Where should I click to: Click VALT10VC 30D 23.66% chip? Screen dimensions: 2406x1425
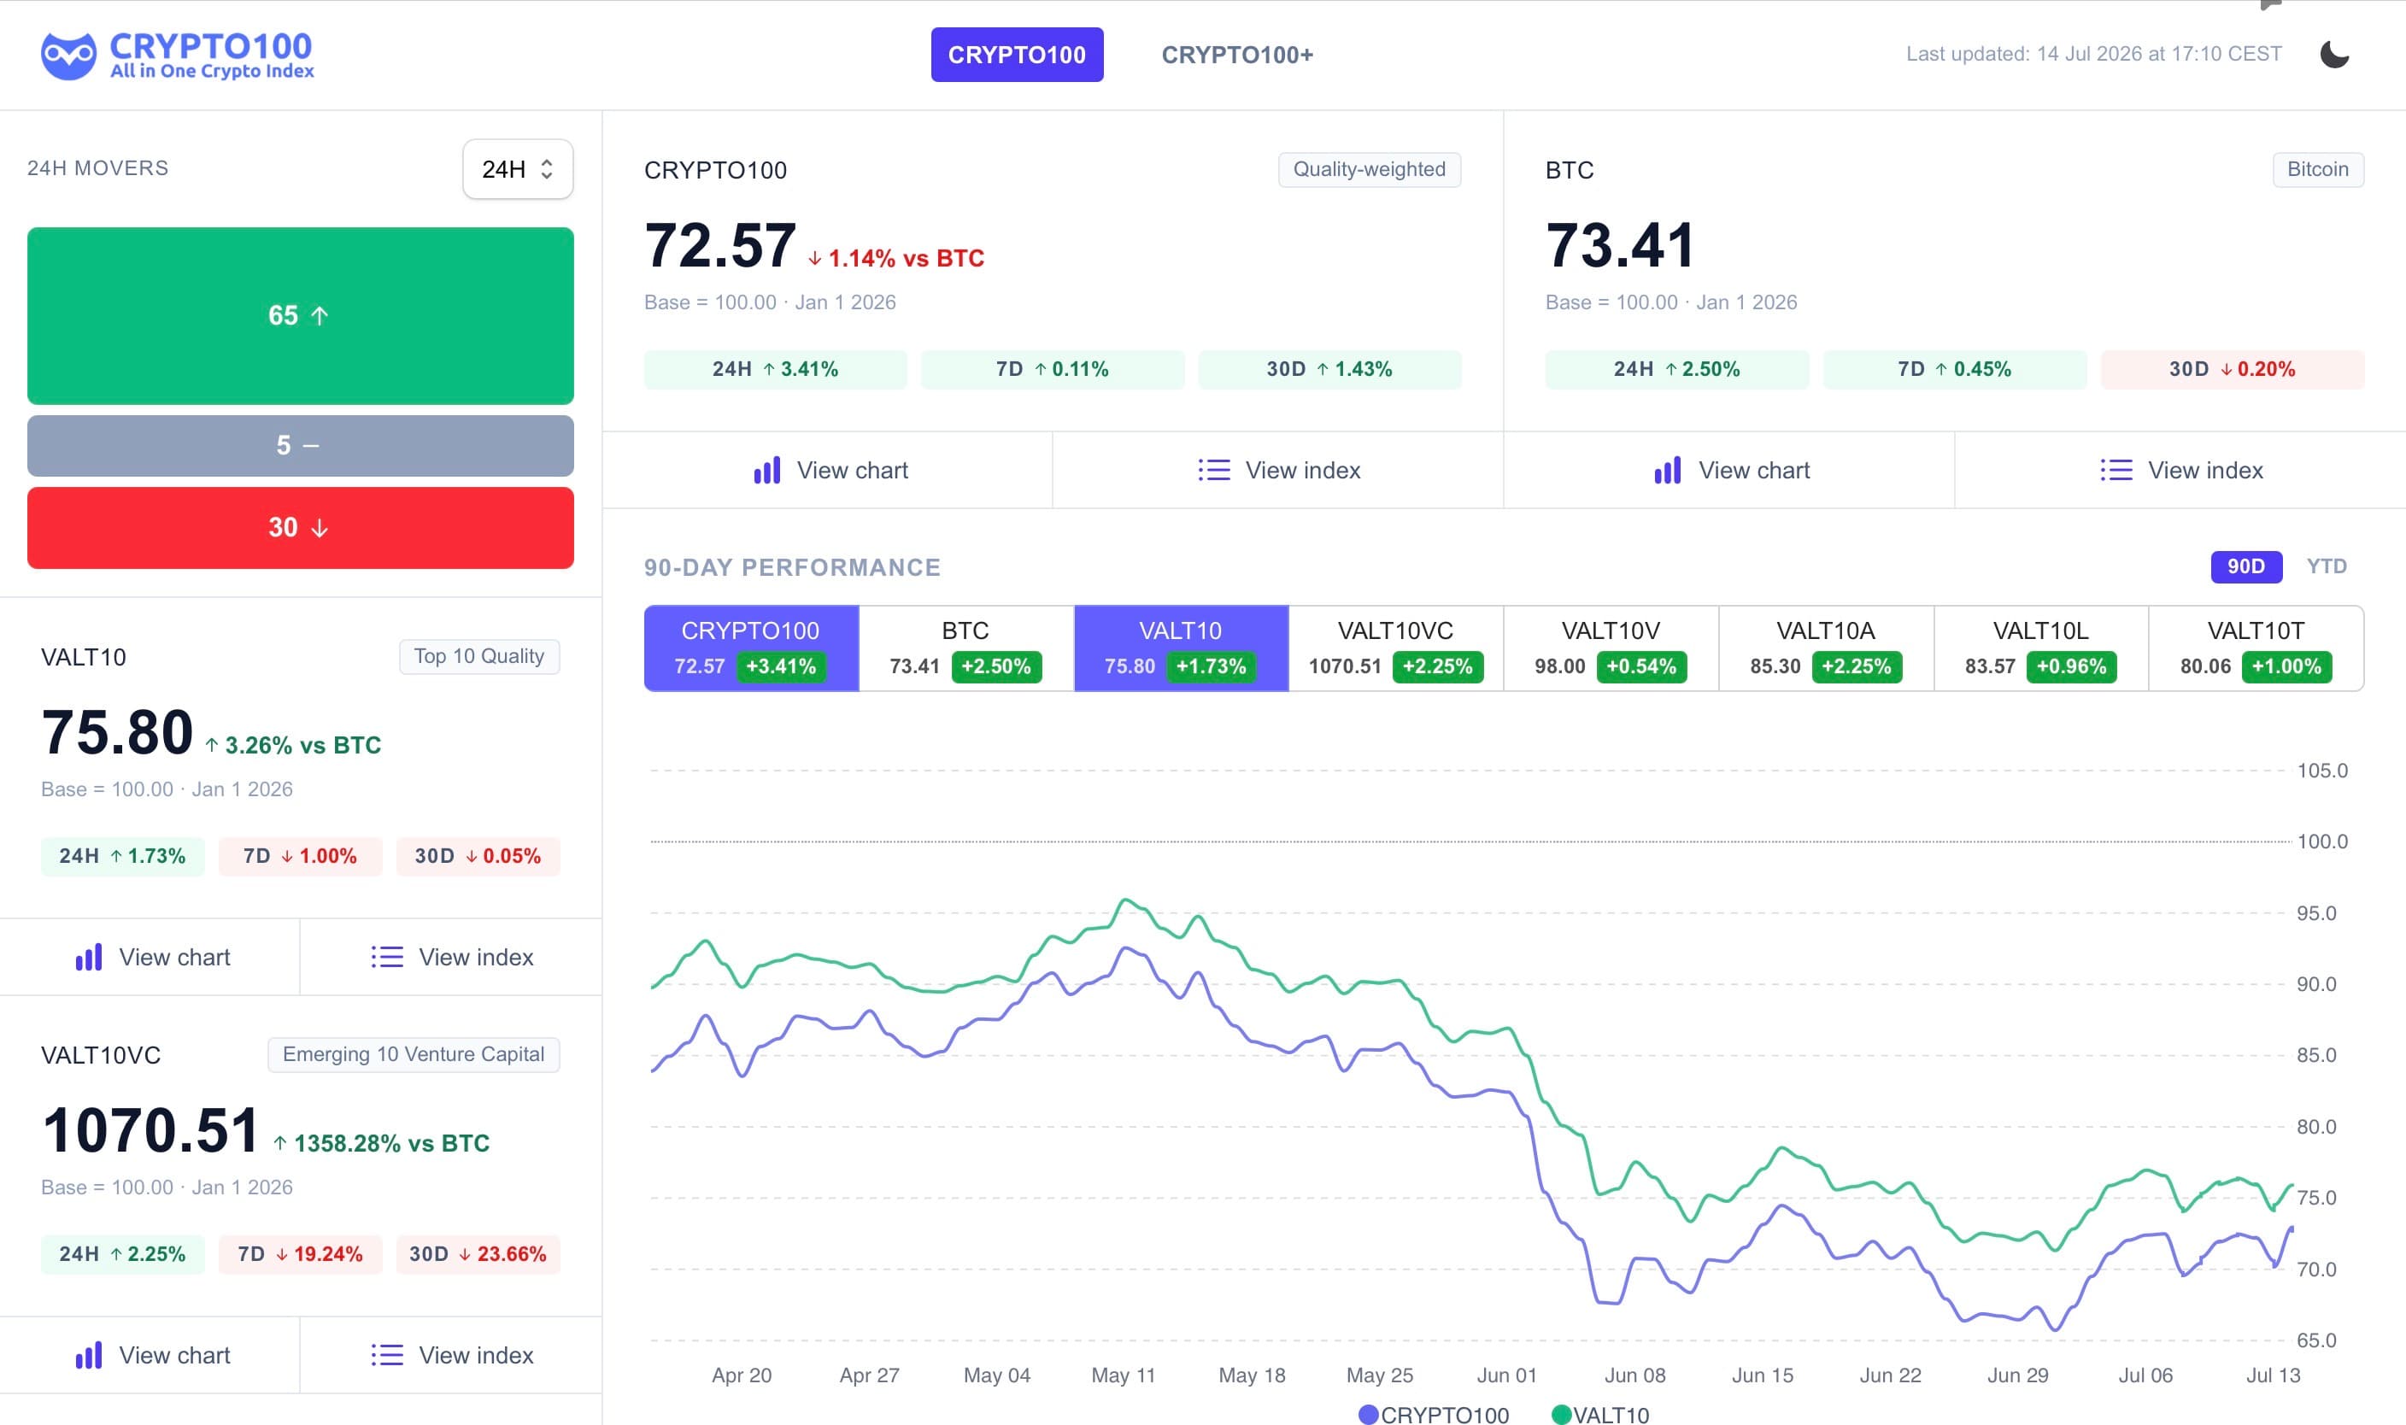click(477, 1254)
